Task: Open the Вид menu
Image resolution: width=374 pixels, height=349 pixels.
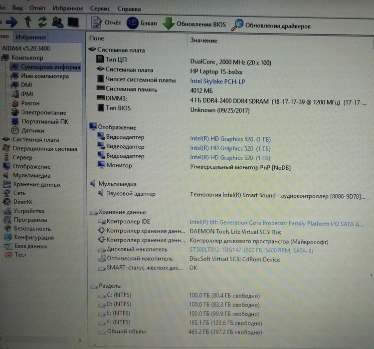Action: pyautogui.click(x=17, y=8)
